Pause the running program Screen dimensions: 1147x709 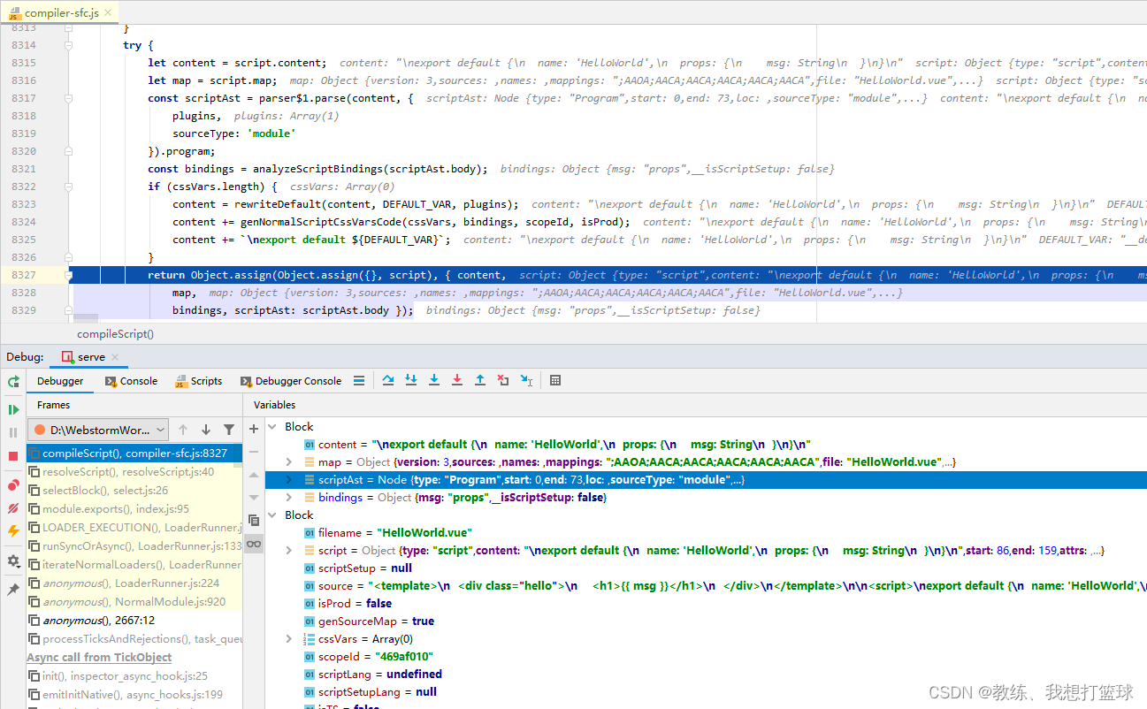pyautogui.click(x=13, y=432)
